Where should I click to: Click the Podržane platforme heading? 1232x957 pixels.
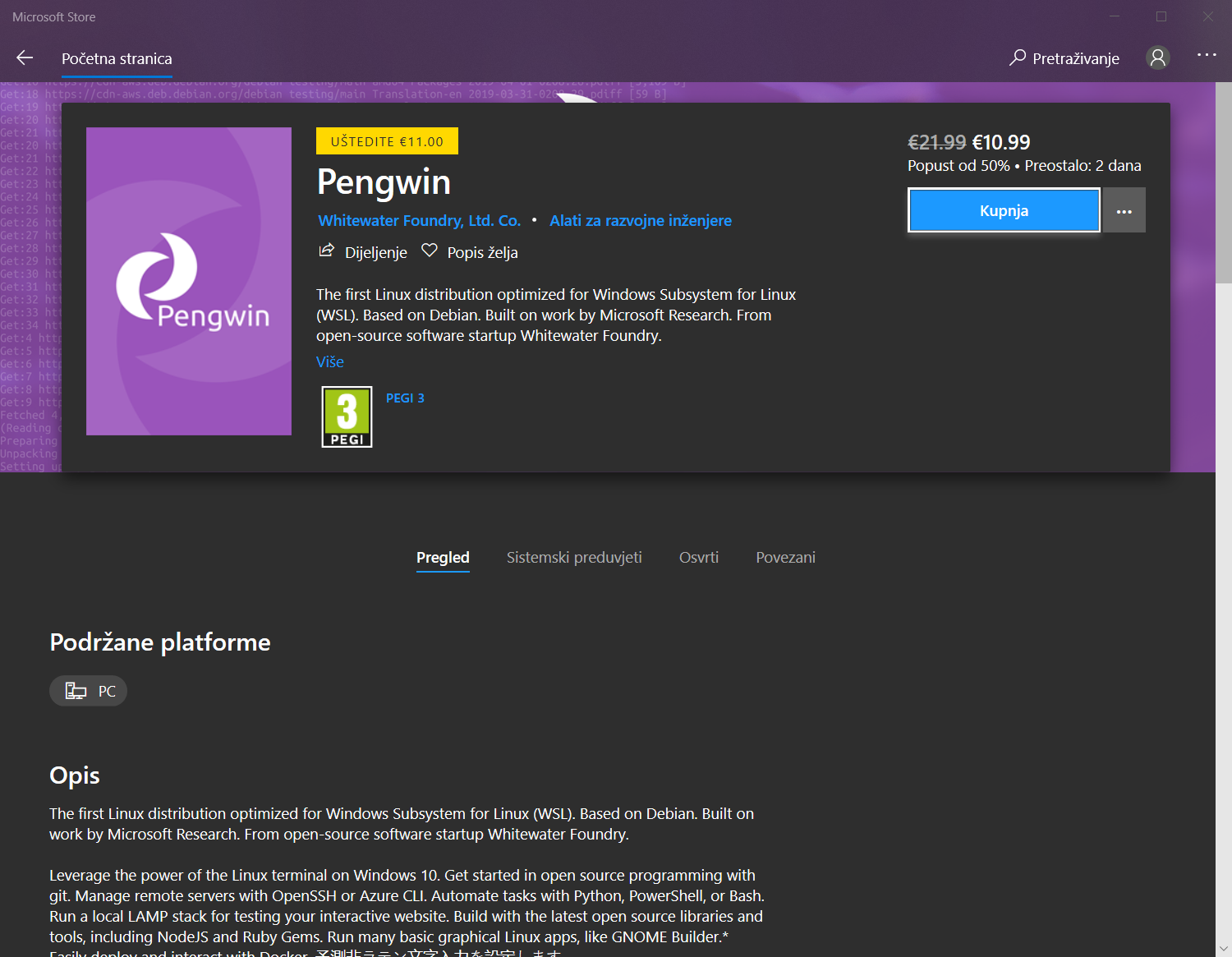(x=160, y=642)
